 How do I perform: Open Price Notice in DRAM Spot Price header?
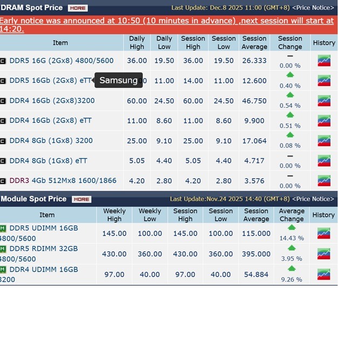(313, 8)
